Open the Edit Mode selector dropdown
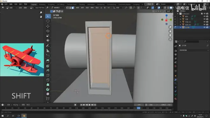The width and height of the screenshot is (210, 118). click(58, 8)
